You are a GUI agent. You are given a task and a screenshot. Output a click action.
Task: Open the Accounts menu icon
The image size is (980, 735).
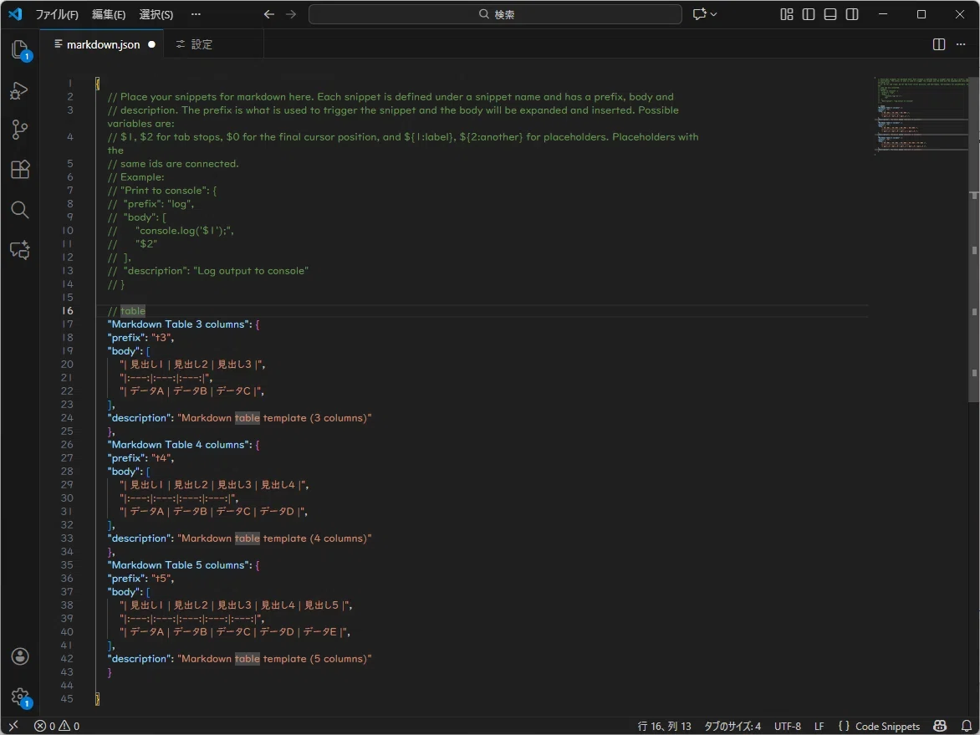tap(20, 656)
